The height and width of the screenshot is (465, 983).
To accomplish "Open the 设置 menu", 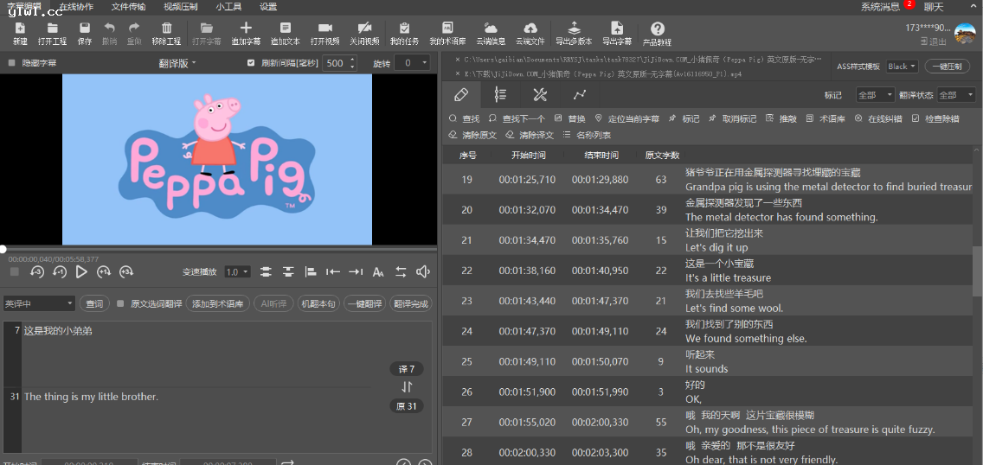I will coord(268,6).
